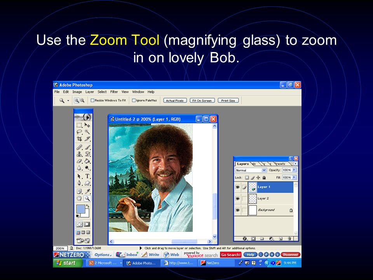Open the Image menu
The image size is (373, 280).
(x=77, y=92)
